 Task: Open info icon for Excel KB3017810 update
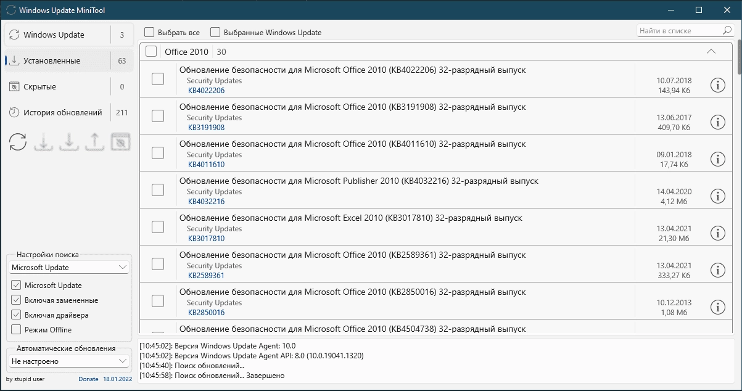[x=718, y=233]
